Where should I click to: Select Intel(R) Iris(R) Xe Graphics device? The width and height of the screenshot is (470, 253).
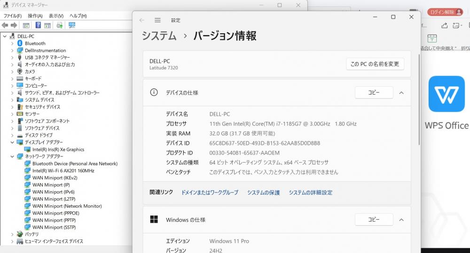coord(58,149)
